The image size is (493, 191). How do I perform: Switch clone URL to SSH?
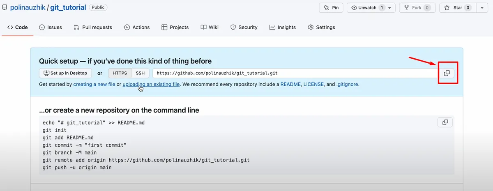point(141,73)
